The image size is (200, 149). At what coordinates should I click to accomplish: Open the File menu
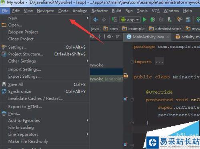(x=5, y=11)
